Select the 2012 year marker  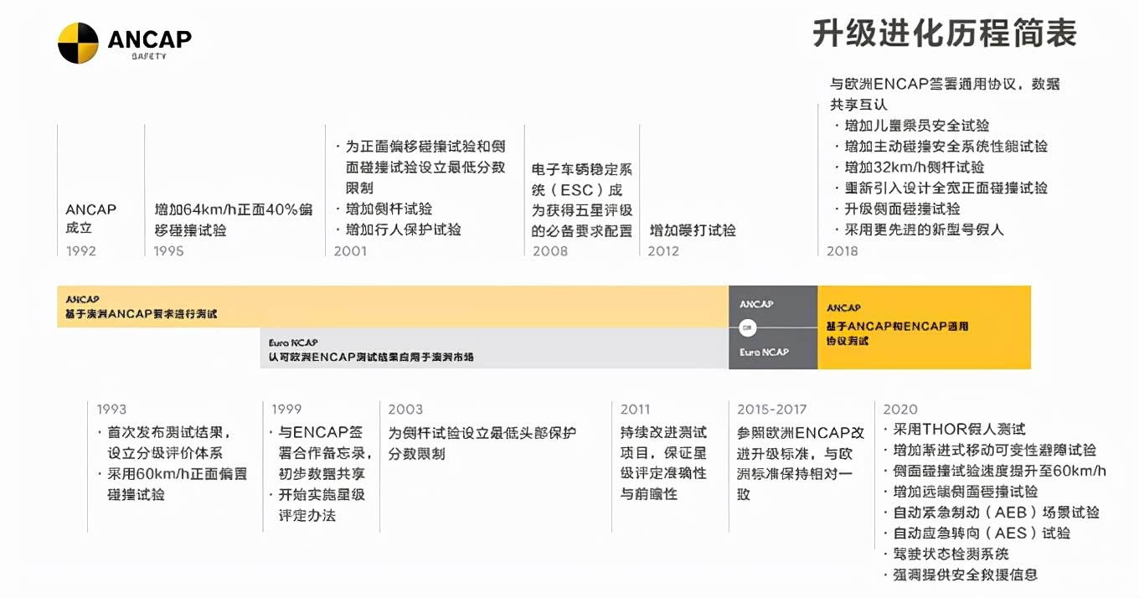[x=665, y=250]
